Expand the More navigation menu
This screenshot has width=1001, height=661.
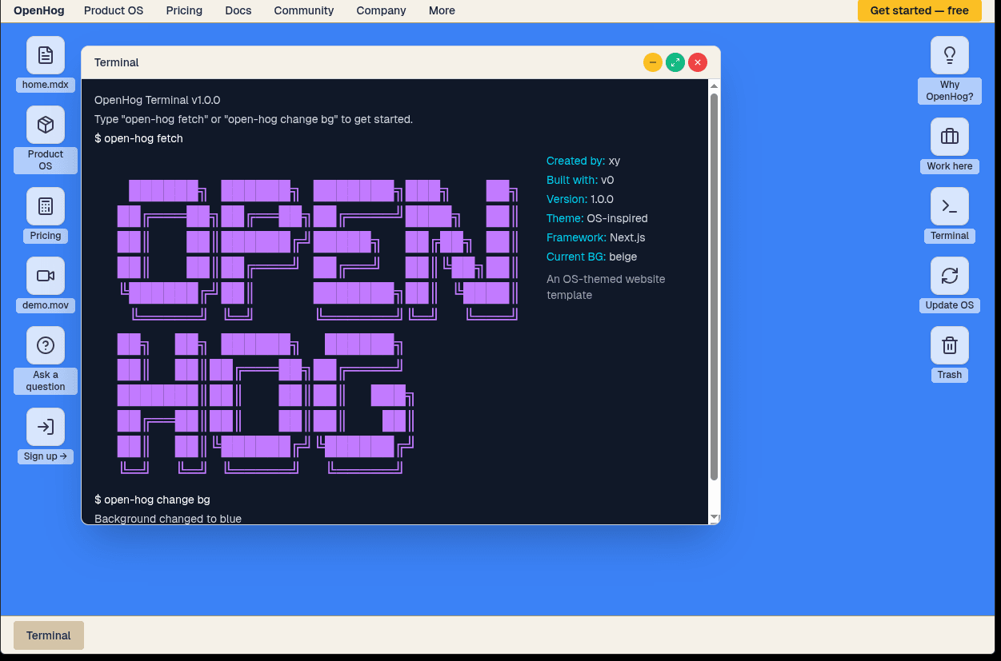[442, 10]
